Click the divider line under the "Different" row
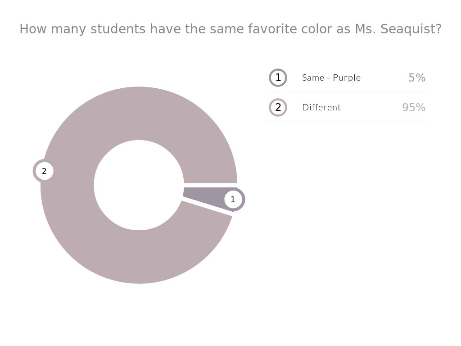The image size is (461, 346). point(347,122)
